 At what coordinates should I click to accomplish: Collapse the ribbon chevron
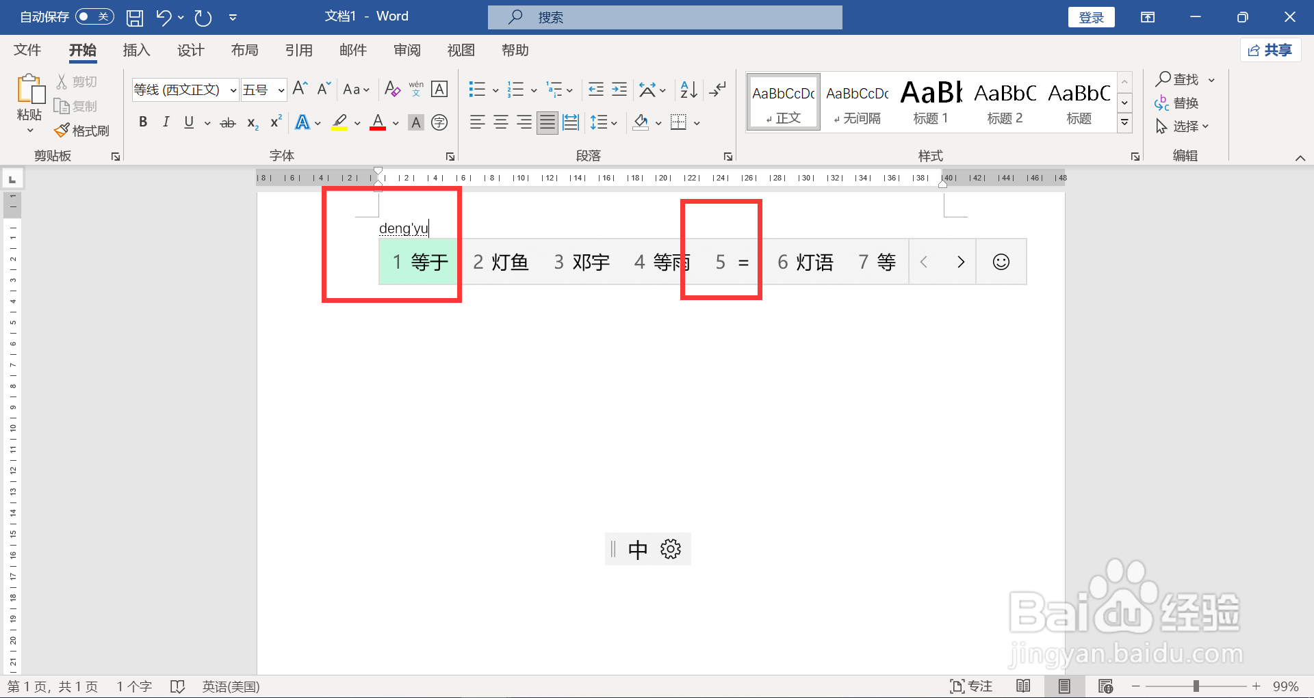point(1300,158)
